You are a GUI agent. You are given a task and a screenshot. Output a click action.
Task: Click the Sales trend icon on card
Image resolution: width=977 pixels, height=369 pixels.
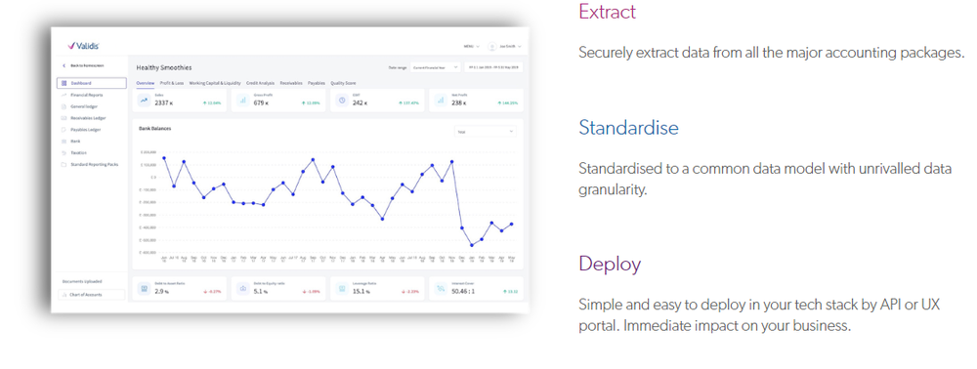pos(144,101)
